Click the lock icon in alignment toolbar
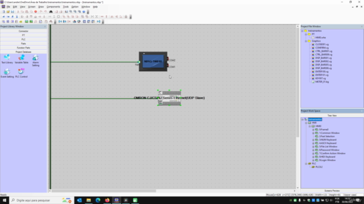This screenshot has height=204, width=364. click(x=126, y=16)
